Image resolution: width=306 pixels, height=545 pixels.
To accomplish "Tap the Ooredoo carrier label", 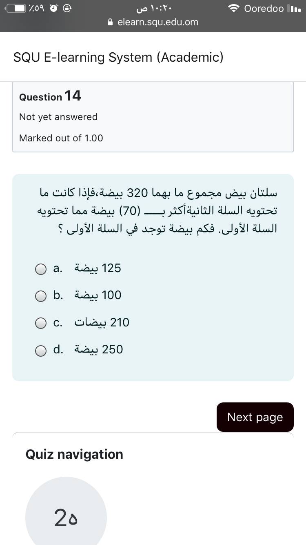I will 264,9.
